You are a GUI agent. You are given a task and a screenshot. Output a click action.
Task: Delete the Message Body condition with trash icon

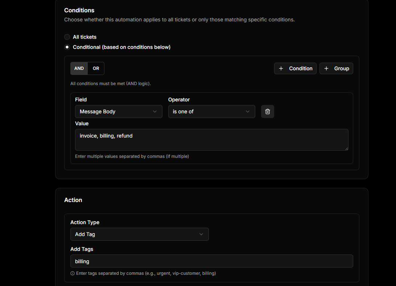(x=268, y=112)
